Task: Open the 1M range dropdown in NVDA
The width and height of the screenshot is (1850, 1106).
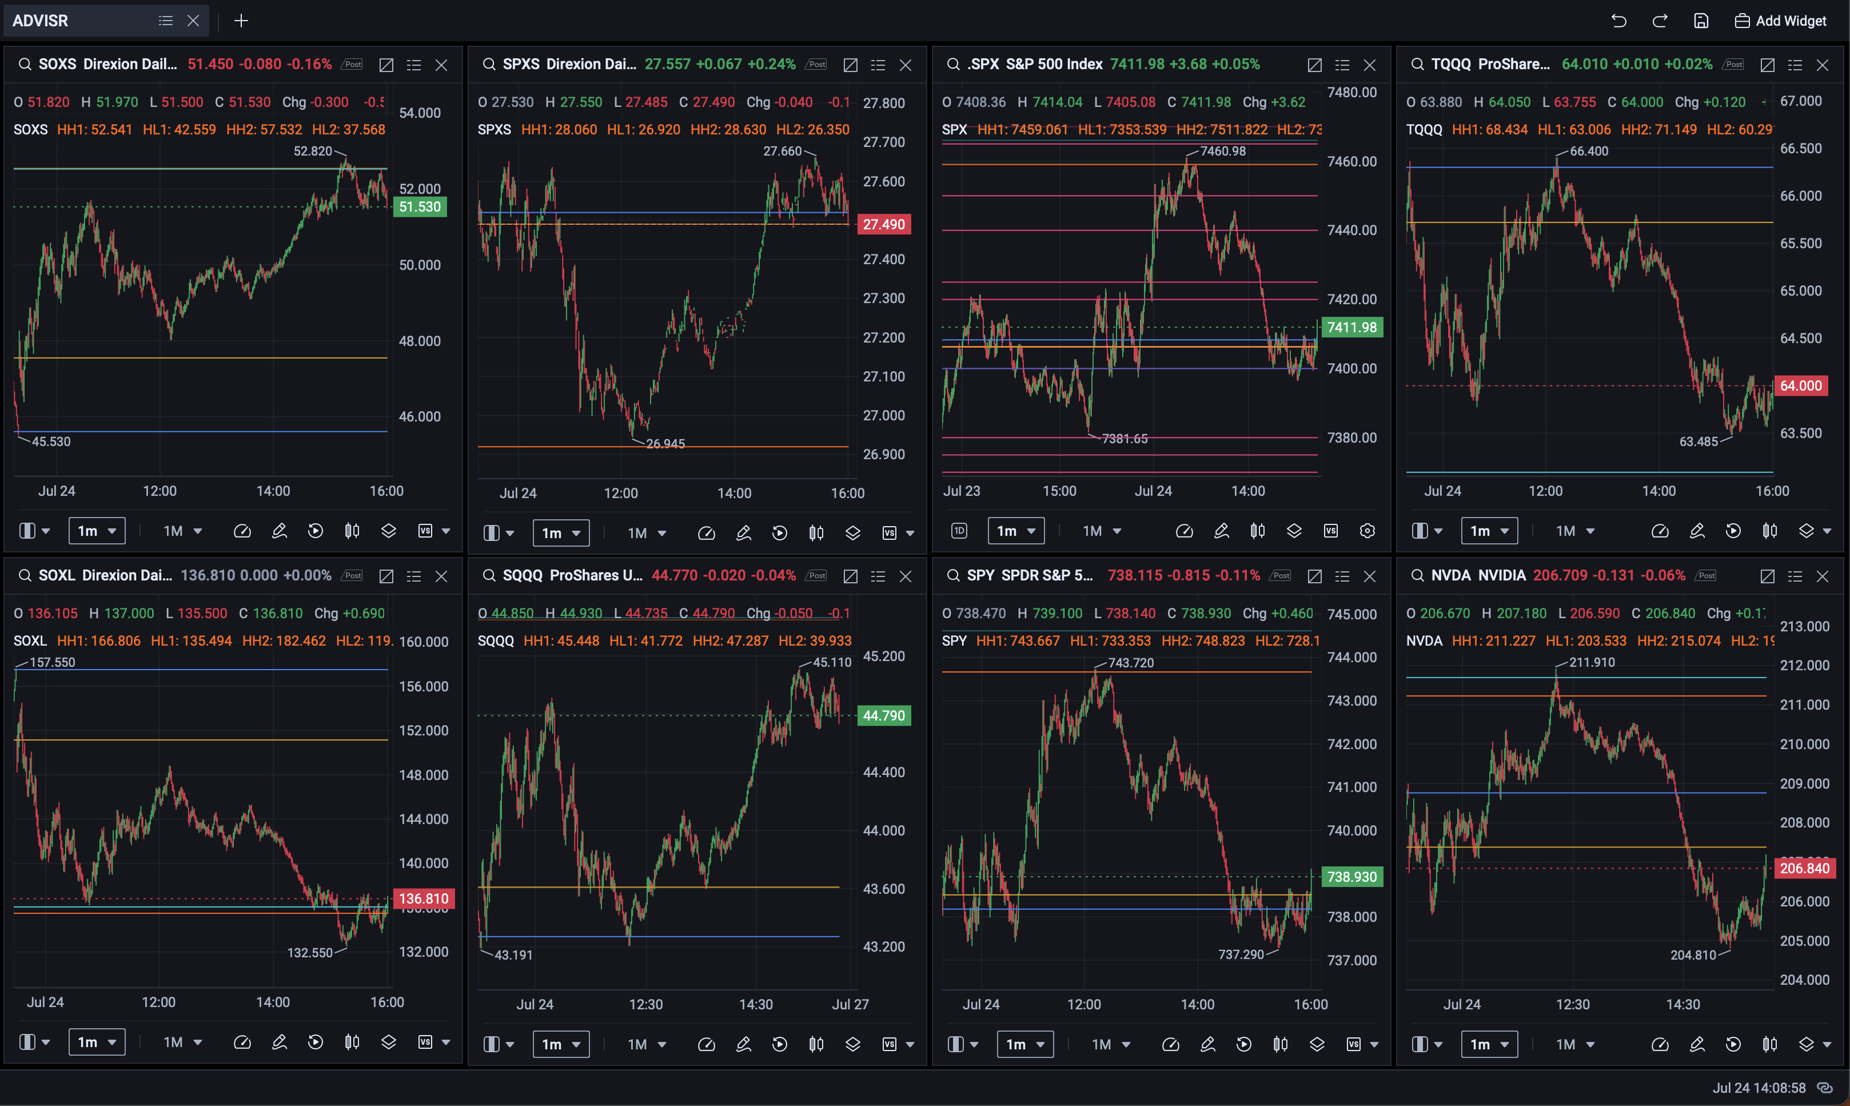Action: click(1575, 1044)
